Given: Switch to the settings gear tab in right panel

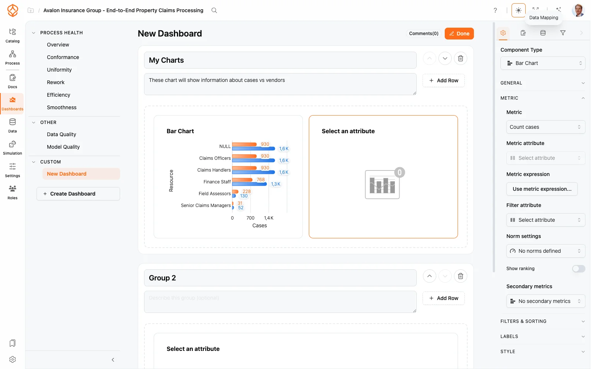Looking at the screenshot, I should 503,33.
